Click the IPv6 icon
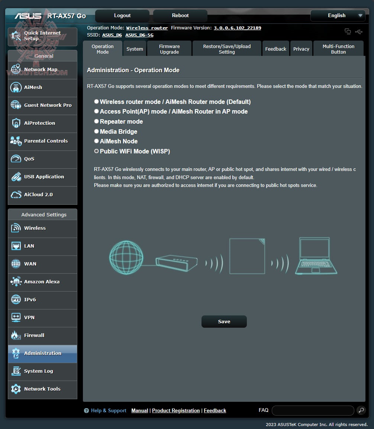This screenshot has width=374, height=429. [16, 299]
